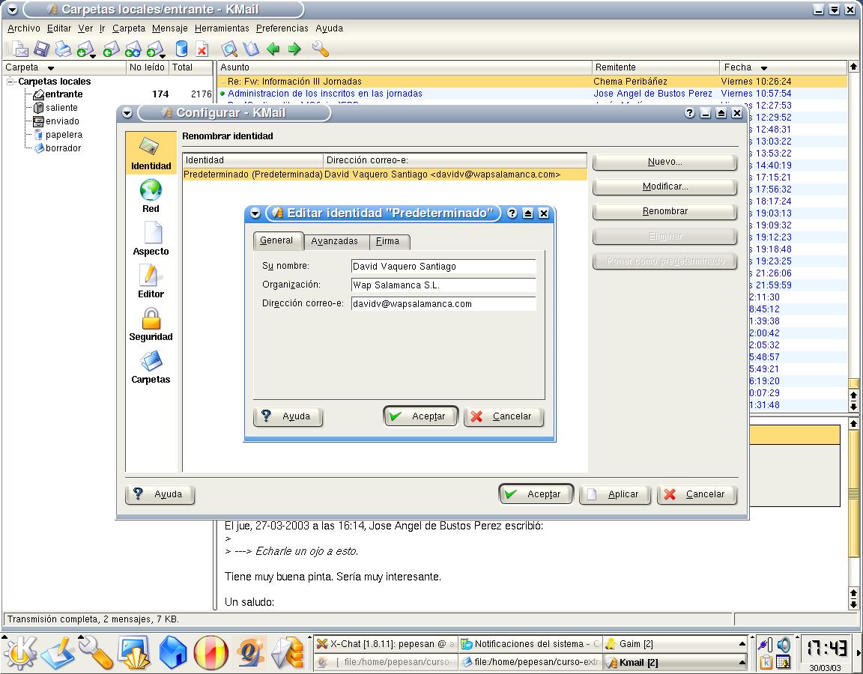This screenshot has width=863, height=674.
Task: Open the Seguridad padlock section
Action: (151, 324)
